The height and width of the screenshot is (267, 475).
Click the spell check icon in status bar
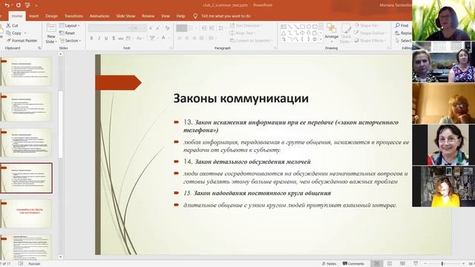tap(21, 264)
